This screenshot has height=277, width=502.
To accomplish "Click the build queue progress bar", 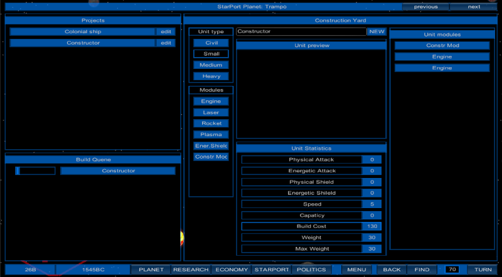I will coord(35,171).
